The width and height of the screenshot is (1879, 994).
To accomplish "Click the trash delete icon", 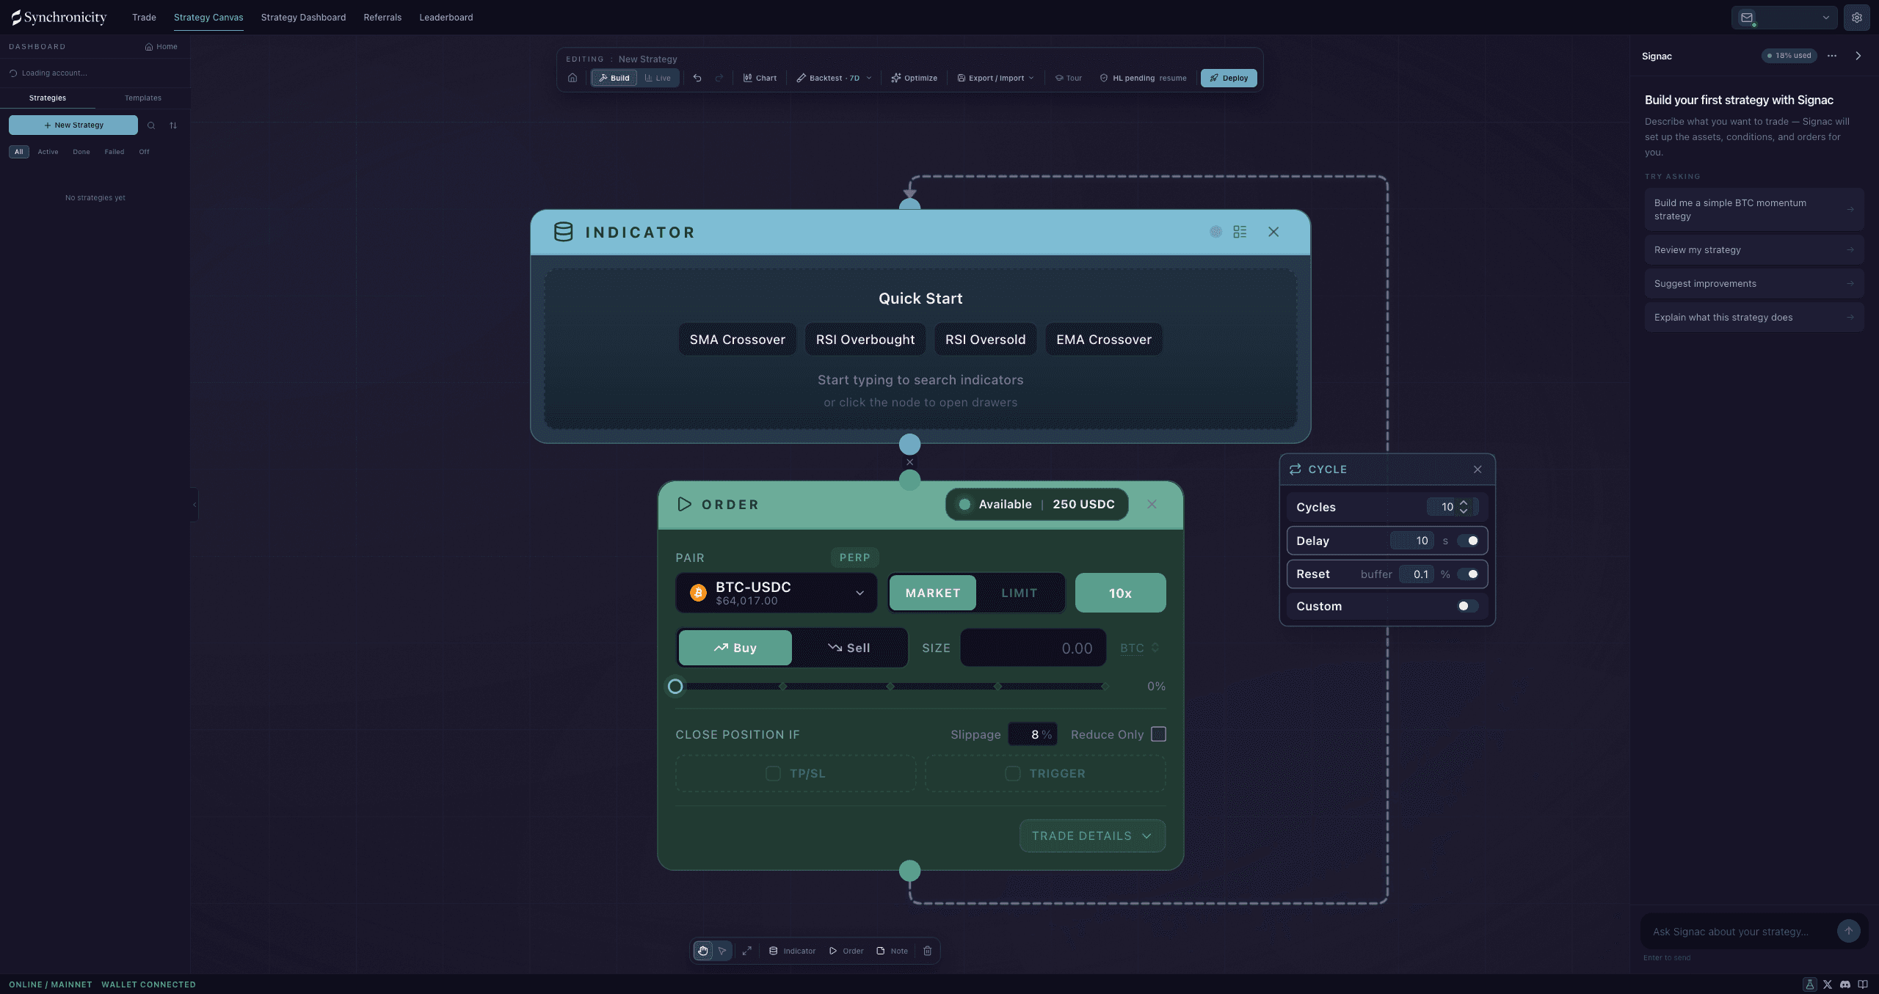I will tap(928, 951).
